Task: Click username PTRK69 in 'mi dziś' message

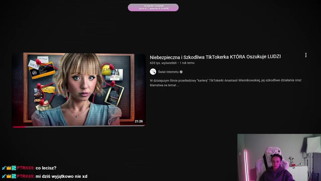Action: coord(25,176)
